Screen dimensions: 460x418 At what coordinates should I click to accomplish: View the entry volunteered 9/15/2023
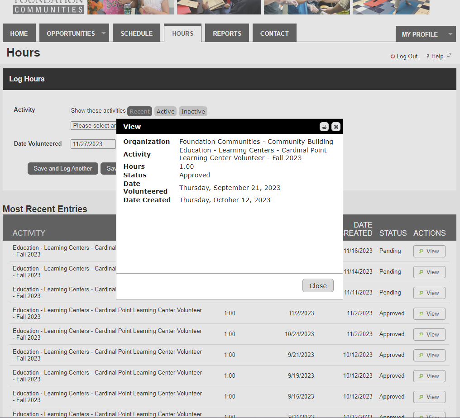429,397
